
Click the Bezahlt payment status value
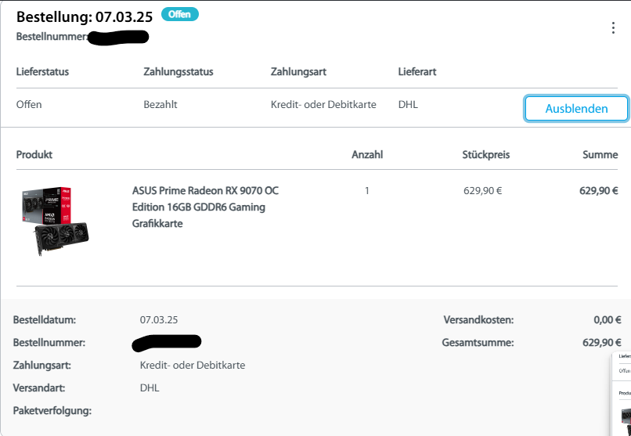pyautogui.click(x=160, y=105)
